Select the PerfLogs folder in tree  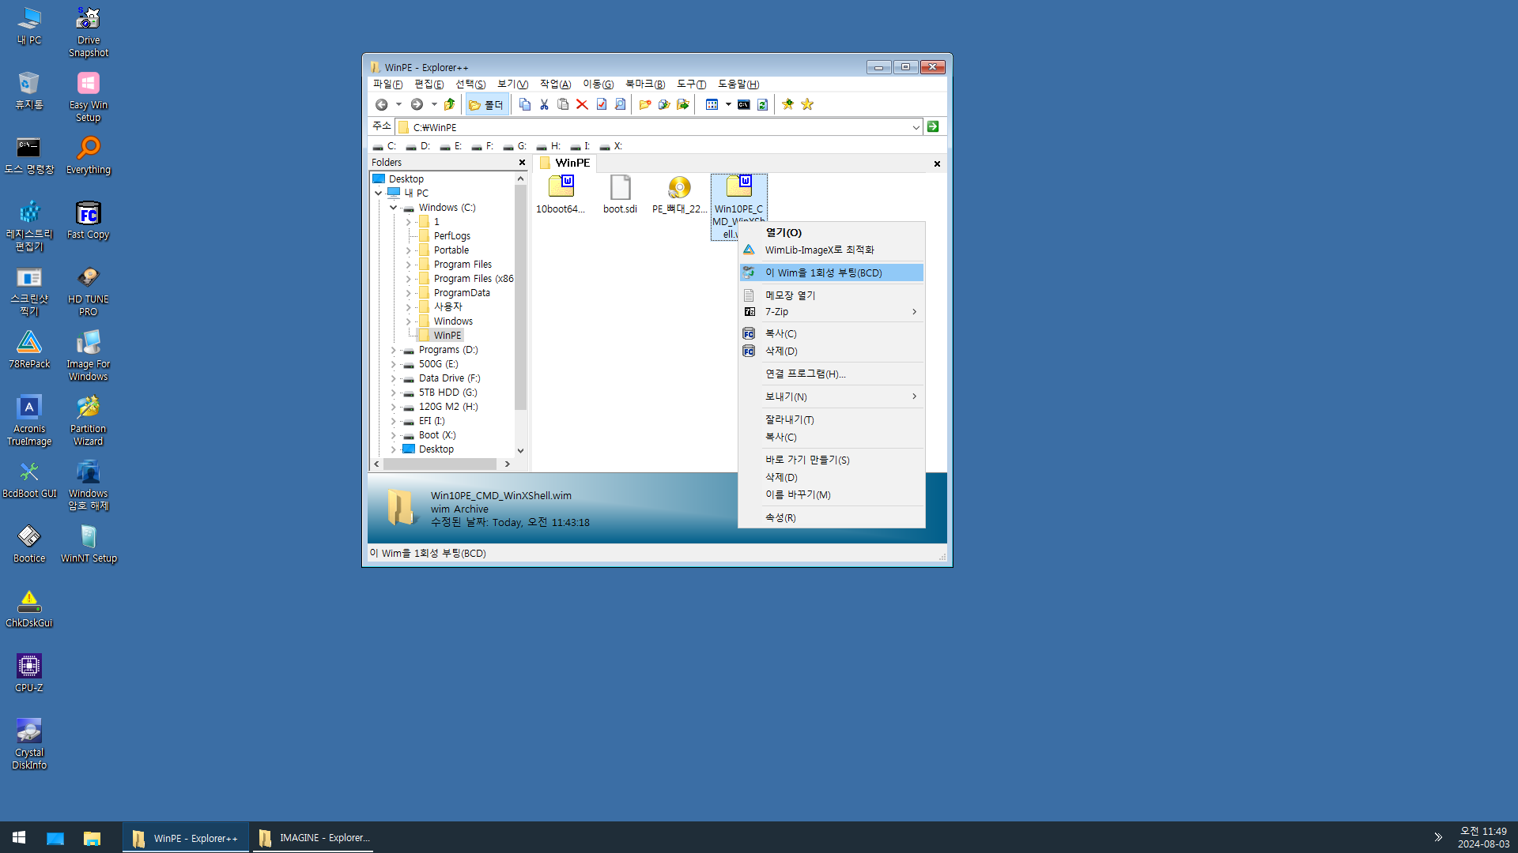(x=451, y=236)
